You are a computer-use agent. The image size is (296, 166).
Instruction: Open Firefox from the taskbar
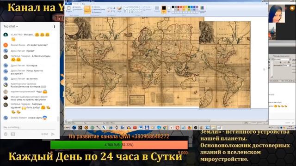[x=189, y=128]
